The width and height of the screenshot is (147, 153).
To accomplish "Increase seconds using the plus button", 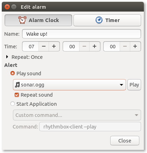I will (135, 47).
